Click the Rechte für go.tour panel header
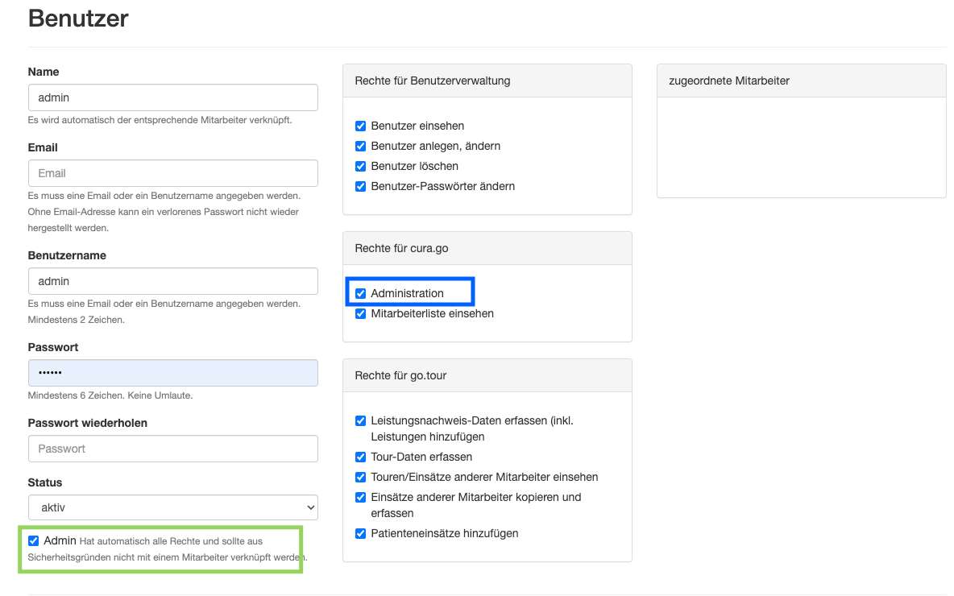 pos(487,375)
